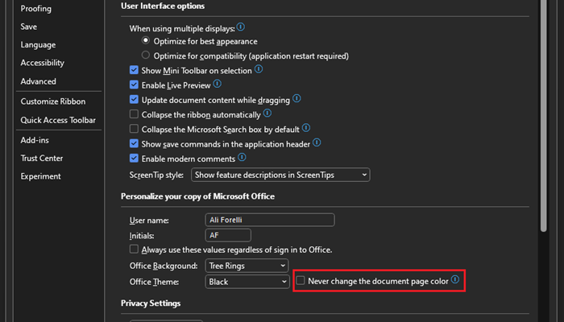This screenshot has width=564, height=322.
Task: Click the User name text field
Action: (270, 220)
